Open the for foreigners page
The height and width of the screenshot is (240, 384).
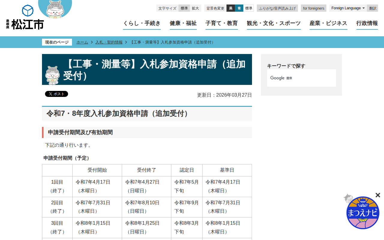313,8
